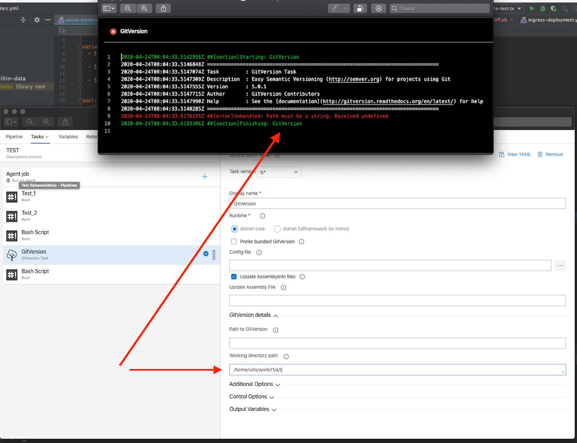Zoom in in the pipeline screenshot window
Screen dimensions: 577x443
pos(46,122)
